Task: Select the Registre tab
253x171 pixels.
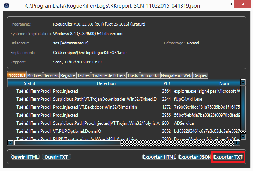Action: [x=68, y=75]
